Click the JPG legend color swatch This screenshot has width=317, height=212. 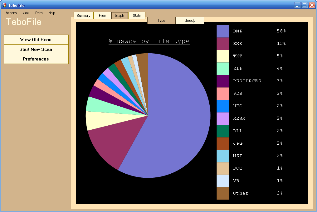coord(223,143)
